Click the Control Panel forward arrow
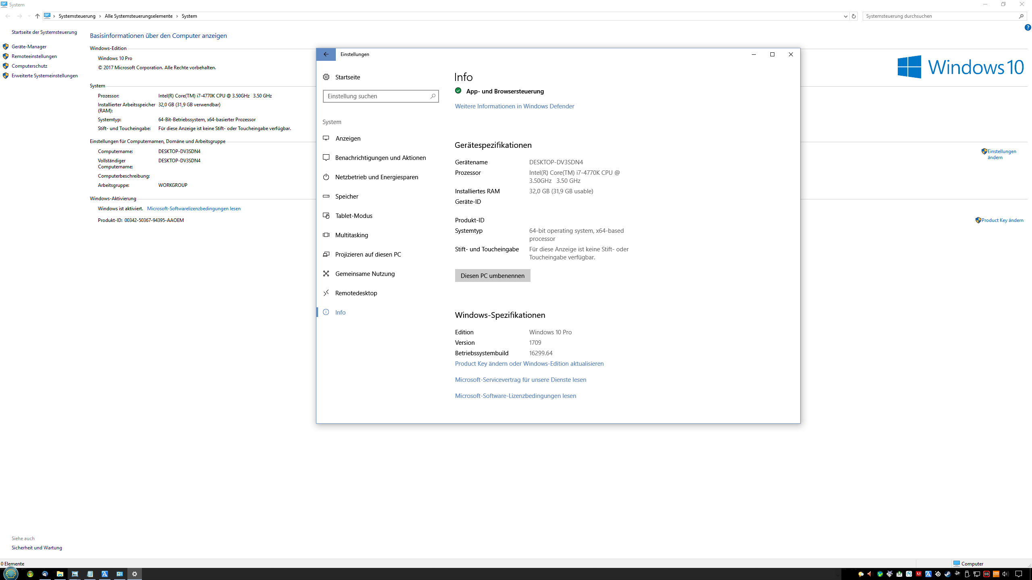The height and width of the screenshot is (580, 1032). (x=19, y=16)
